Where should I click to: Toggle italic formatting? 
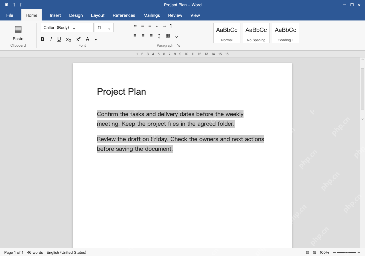click(x=51, y=39)
